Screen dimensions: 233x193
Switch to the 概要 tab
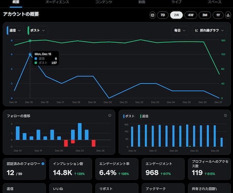[x=16, y=3]
